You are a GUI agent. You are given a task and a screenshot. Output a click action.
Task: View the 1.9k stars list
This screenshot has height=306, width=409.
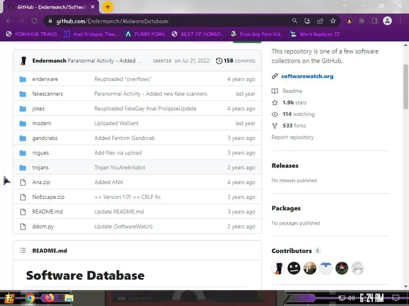(x=294, y=102)
